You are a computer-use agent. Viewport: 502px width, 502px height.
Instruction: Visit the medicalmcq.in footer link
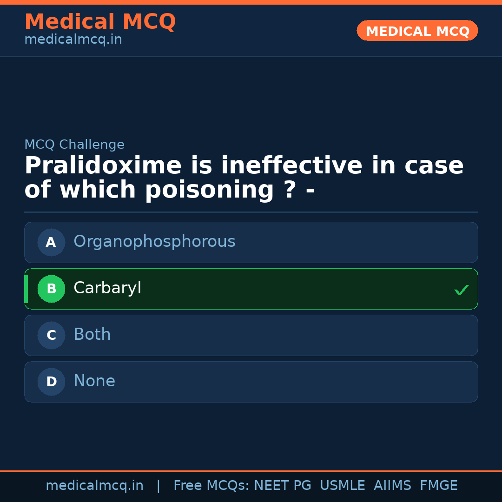pos(94,485)
